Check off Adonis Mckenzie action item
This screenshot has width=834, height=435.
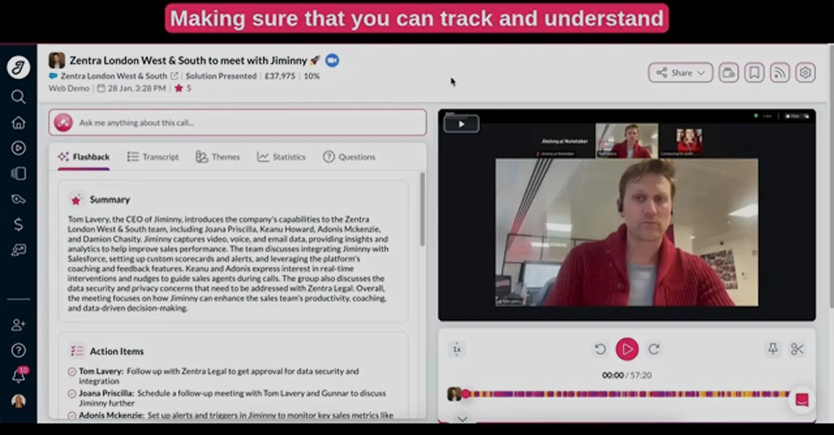[x=72, y=415]
